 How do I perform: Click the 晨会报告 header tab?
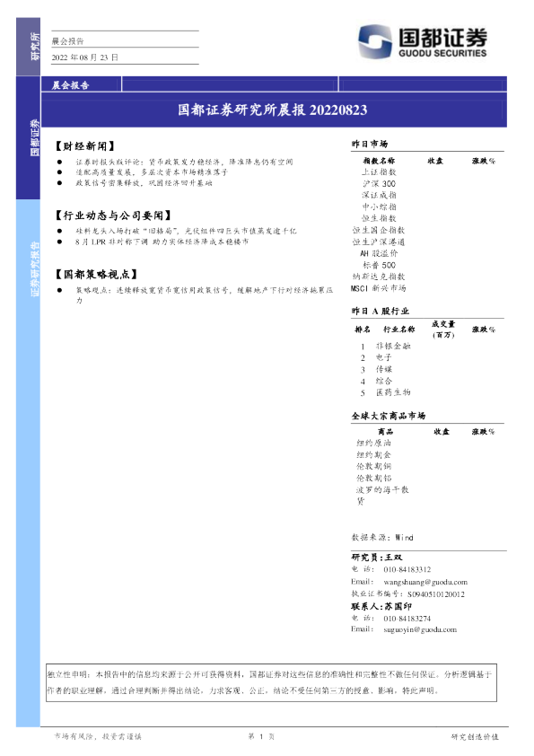coord(70,85)
